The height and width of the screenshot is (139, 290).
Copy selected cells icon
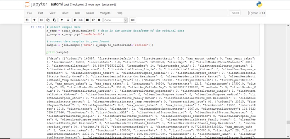tap(48, 20)
